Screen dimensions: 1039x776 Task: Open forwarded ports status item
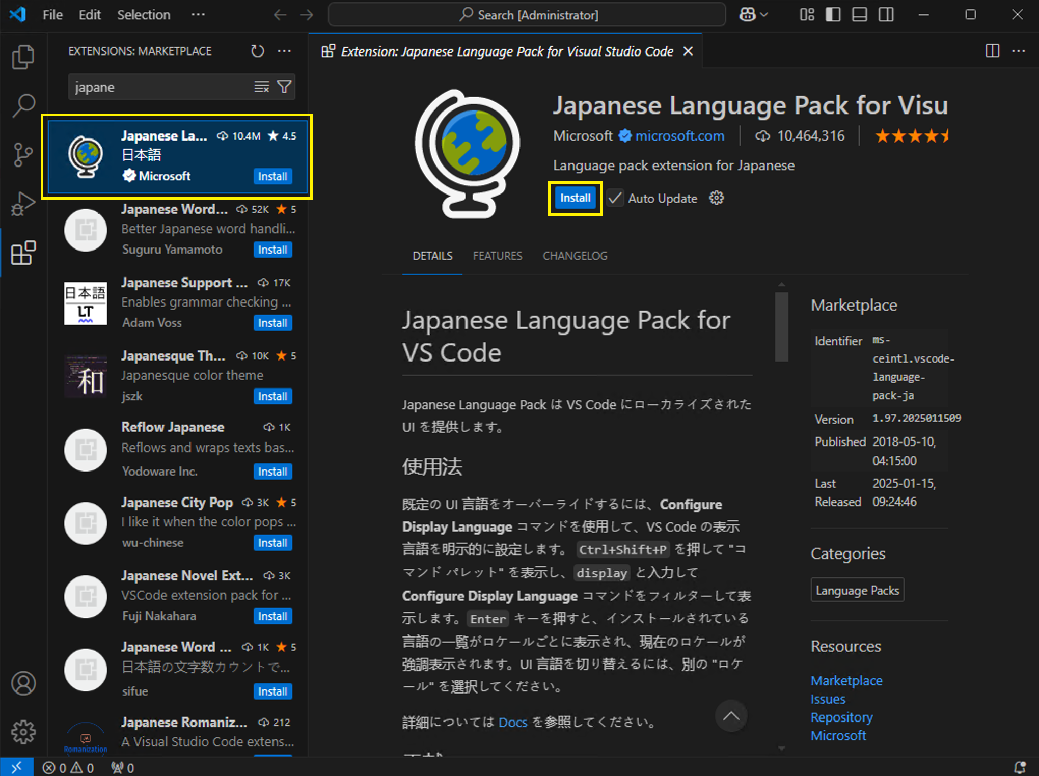(x=123, y=767)
